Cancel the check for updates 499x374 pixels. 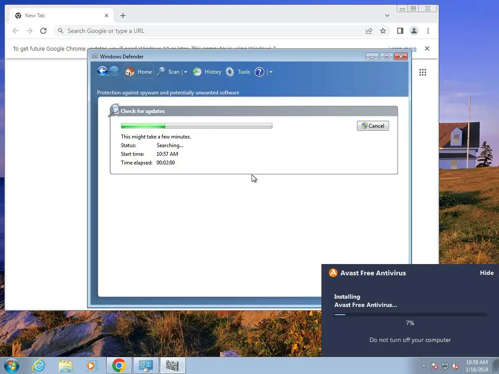pos(373,126)
